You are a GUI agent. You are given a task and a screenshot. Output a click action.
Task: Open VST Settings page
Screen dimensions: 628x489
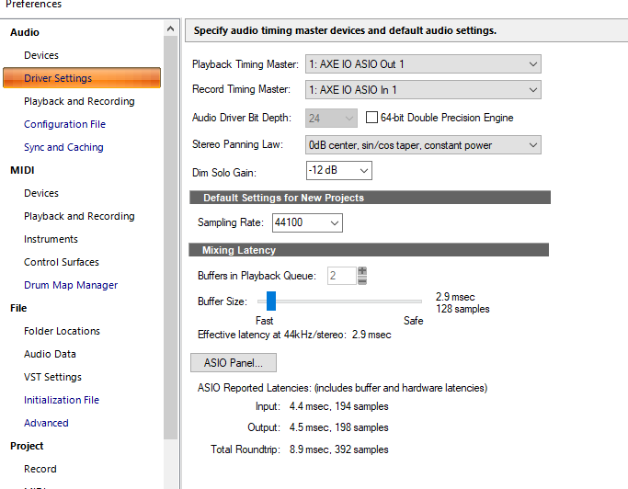[52, 377]
